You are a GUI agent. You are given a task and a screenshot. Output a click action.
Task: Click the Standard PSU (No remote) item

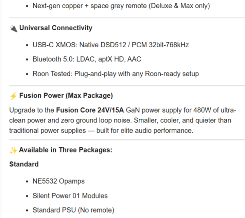73,210
